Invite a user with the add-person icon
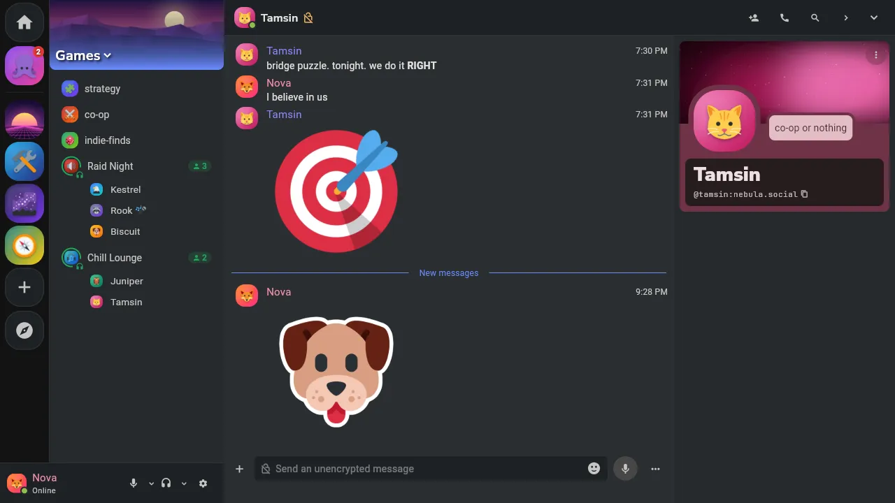The height and width of the screenshot is (503, 895). pos(754,18)
